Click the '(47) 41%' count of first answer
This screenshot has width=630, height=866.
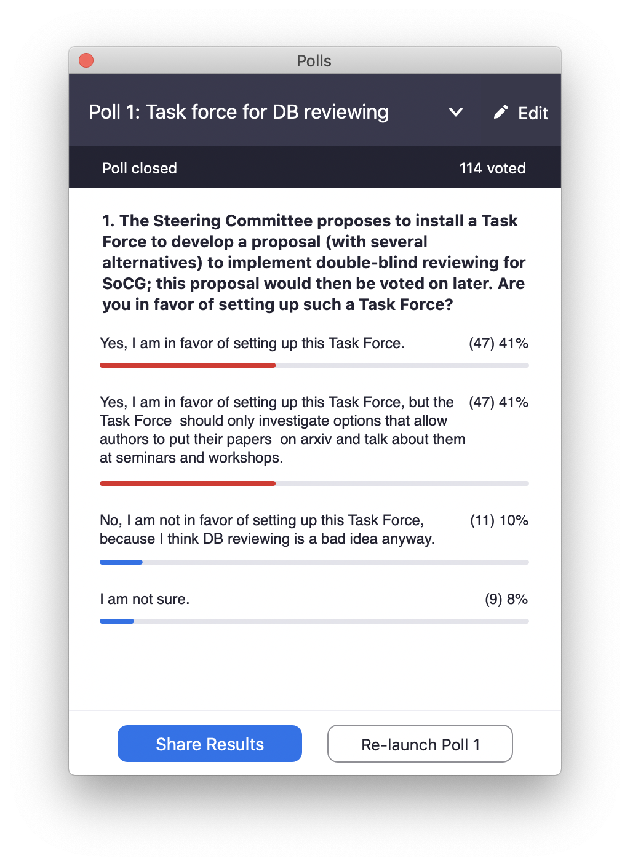498,343
